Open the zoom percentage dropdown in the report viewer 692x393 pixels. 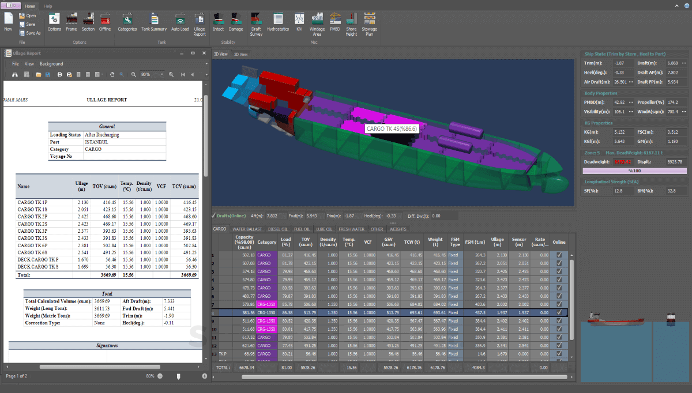(x=162, y=74)
